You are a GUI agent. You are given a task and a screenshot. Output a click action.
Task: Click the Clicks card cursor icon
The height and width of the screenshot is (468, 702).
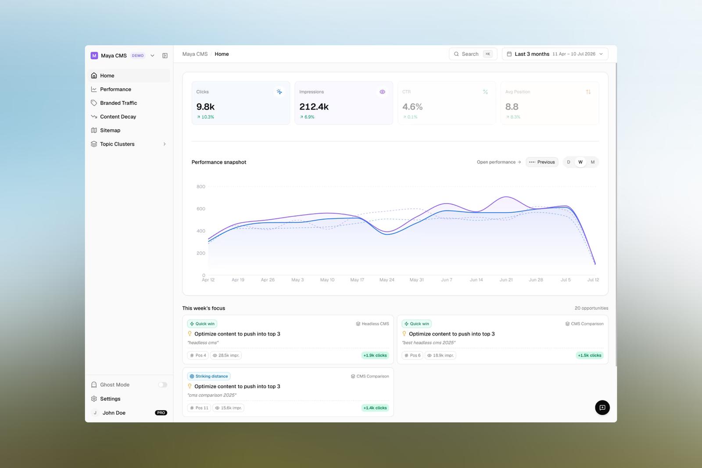click(x=279, y=92)
